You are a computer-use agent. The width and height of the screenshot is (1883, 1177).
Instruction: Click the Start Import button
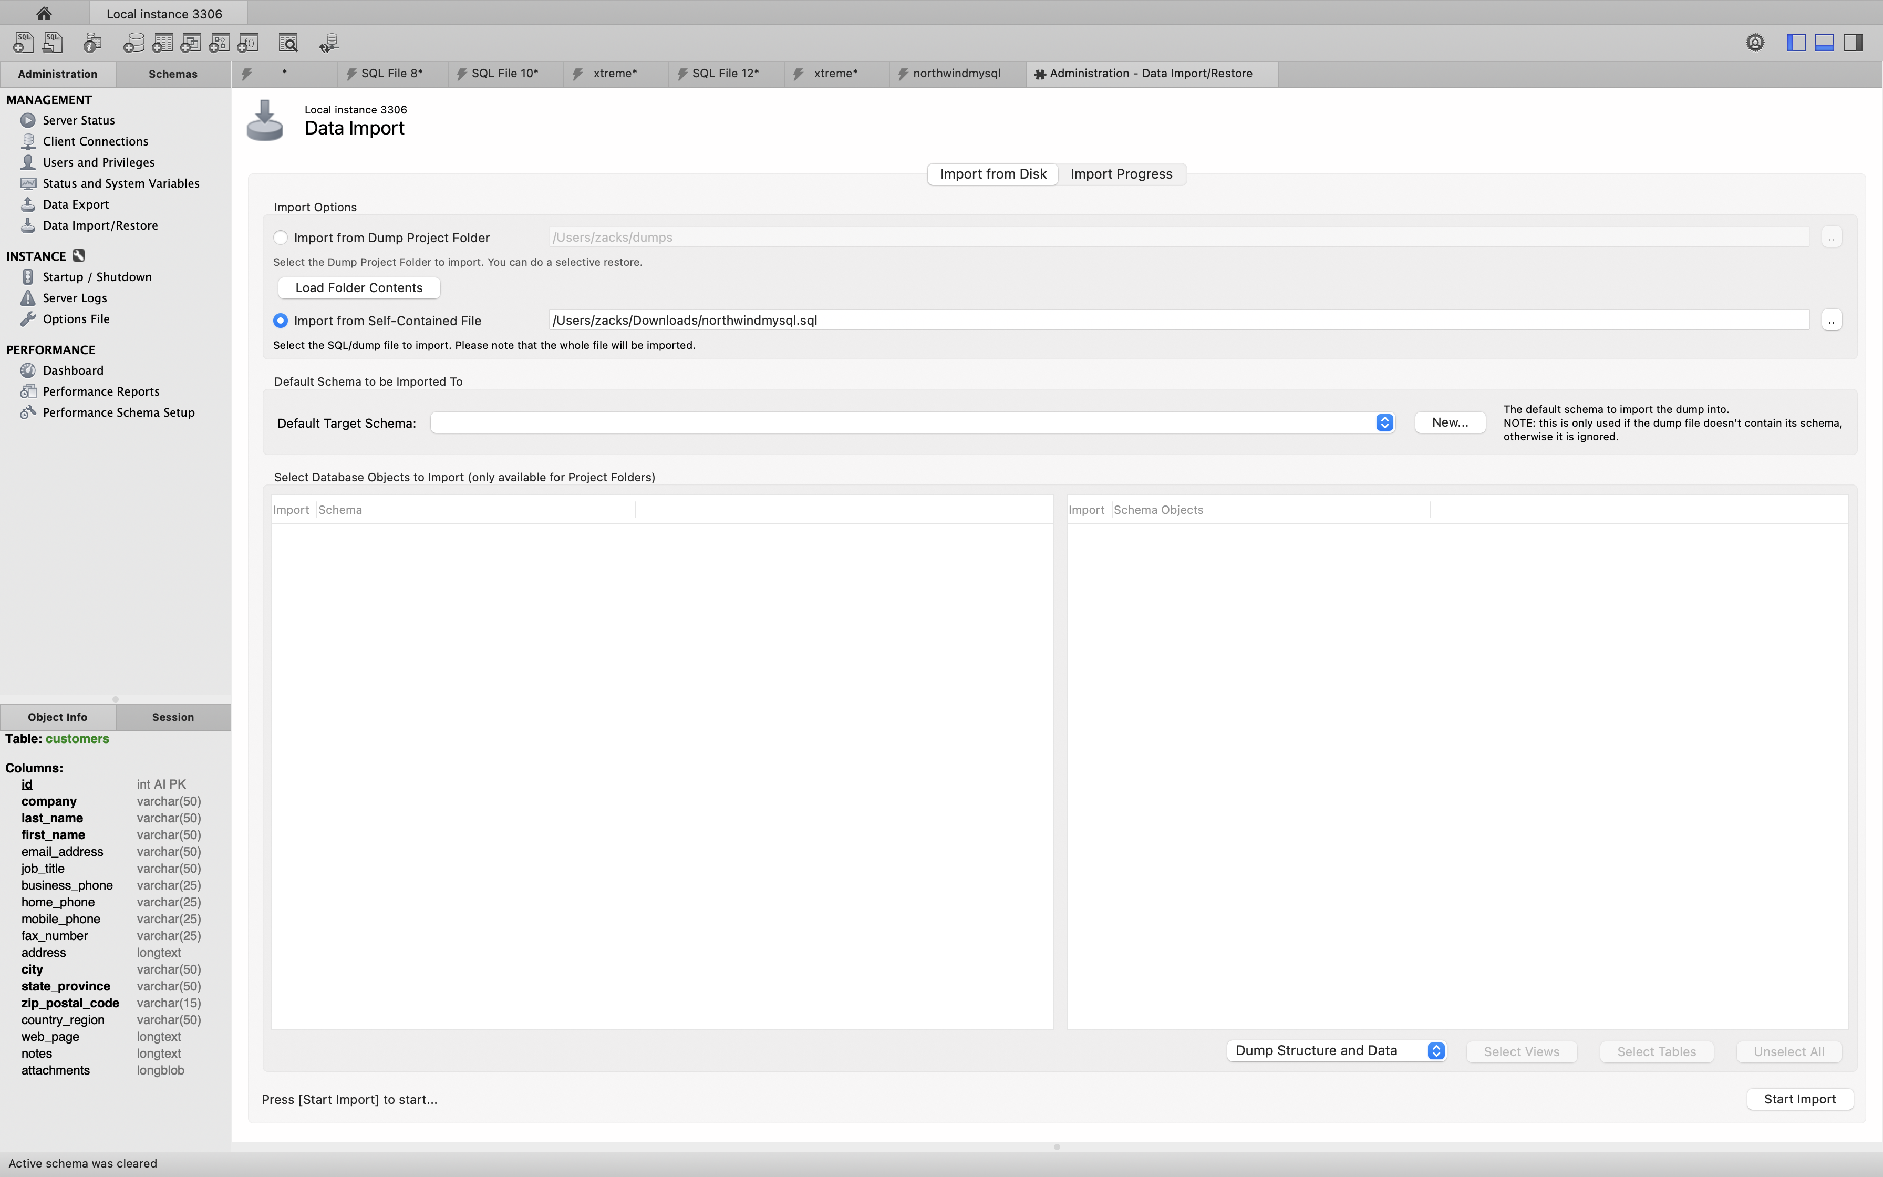point(1799,1099)
